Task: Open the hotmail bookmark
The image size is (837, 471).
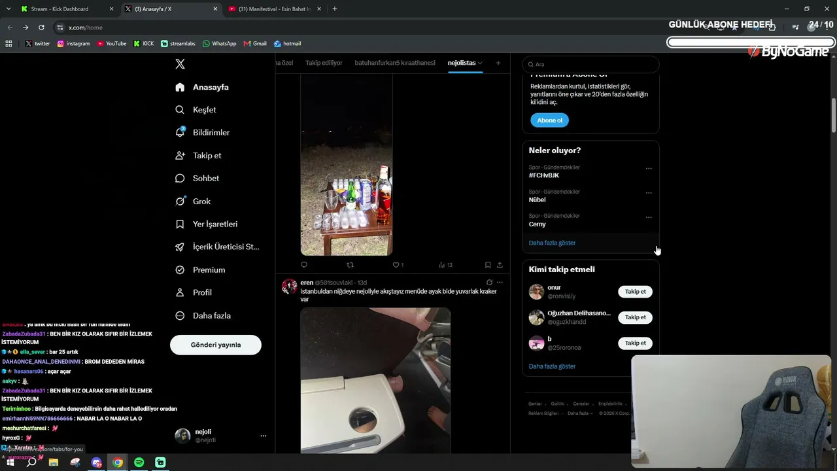Action: click(x=287, y=44)
